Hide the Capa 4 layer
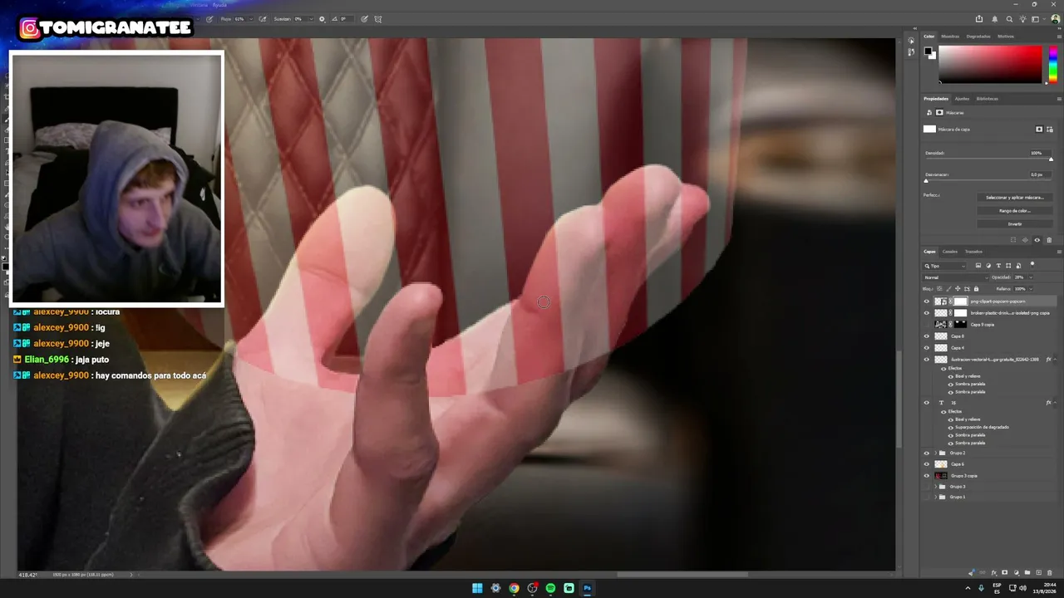Screen dimensions: 1064x598 click(927, 348)
